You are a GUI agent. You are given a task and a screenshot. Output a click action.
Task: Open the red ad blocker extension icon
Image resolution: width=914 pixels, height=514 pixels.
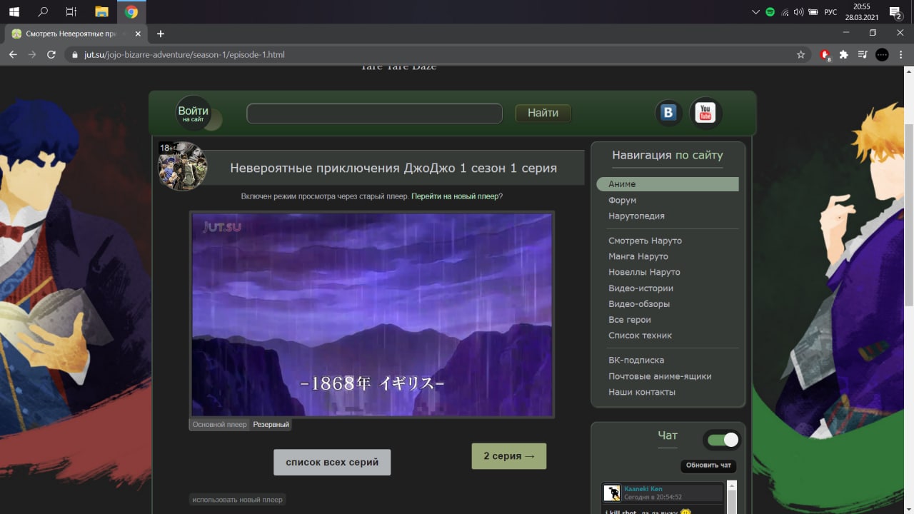pyautogui.click(x=825, y=54)
